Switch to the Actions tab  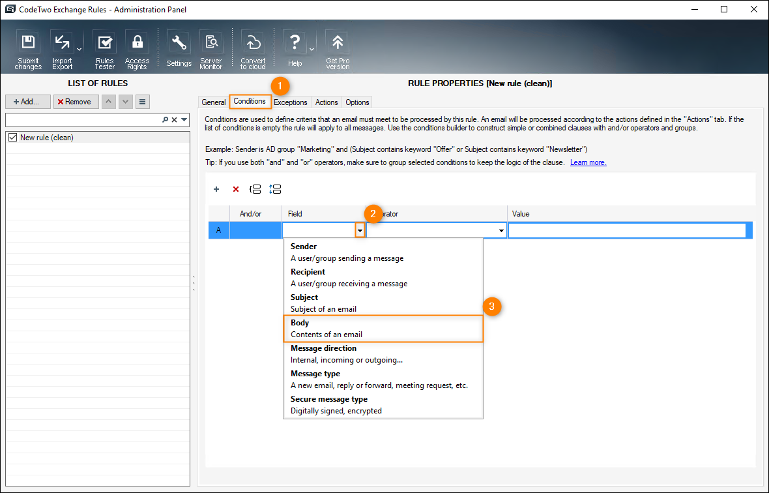[x=326, y=102]
